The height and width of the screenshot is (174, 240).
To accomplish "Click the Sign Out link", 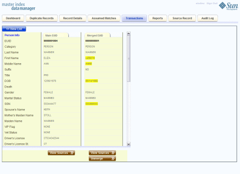I will pos(212,3).
